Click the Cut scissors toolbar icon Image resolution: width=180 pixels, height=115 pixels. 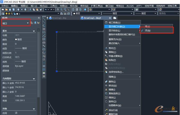tap(30, 10)
